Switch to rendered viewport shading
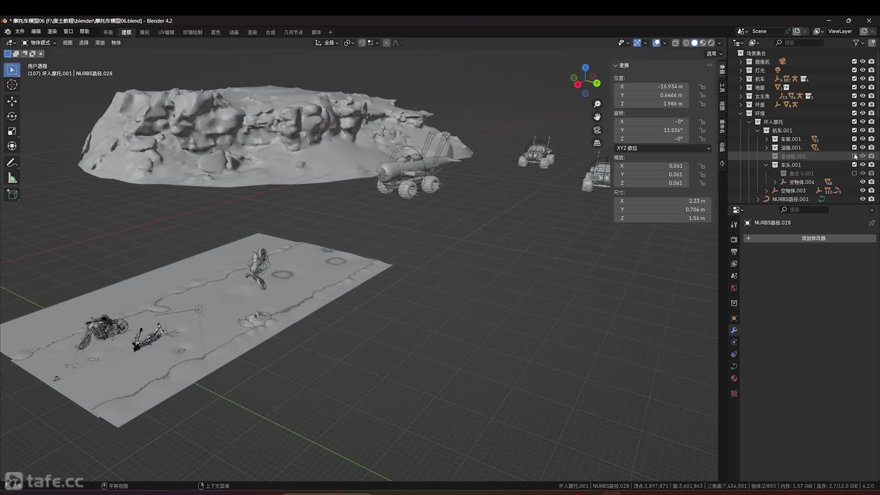Screen dimensions: 880x495 pos(711,43)
